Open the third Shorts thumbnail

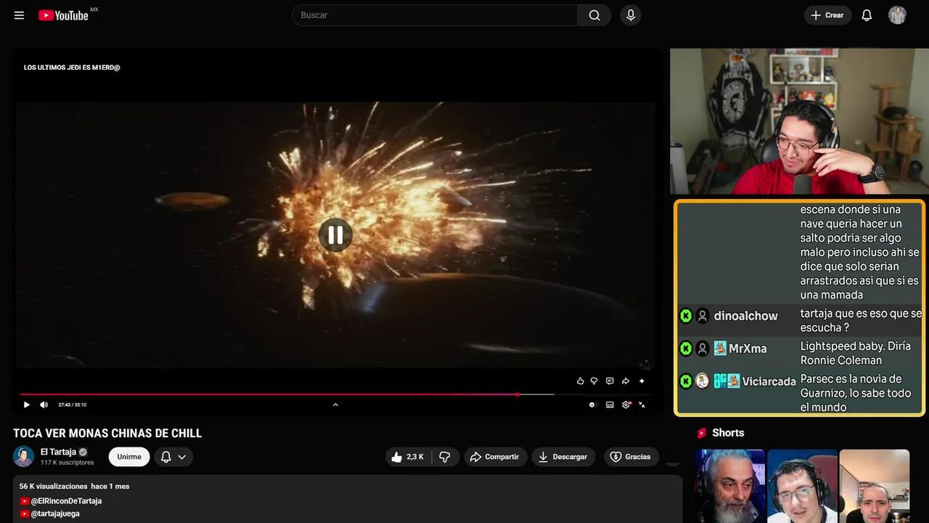pyautogui.click(x=874, y=486)
